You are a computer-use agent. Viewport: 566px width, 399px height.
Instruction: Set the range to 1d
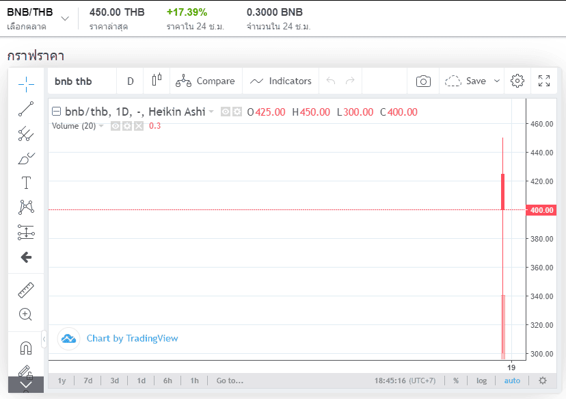(x=141, y=381)
